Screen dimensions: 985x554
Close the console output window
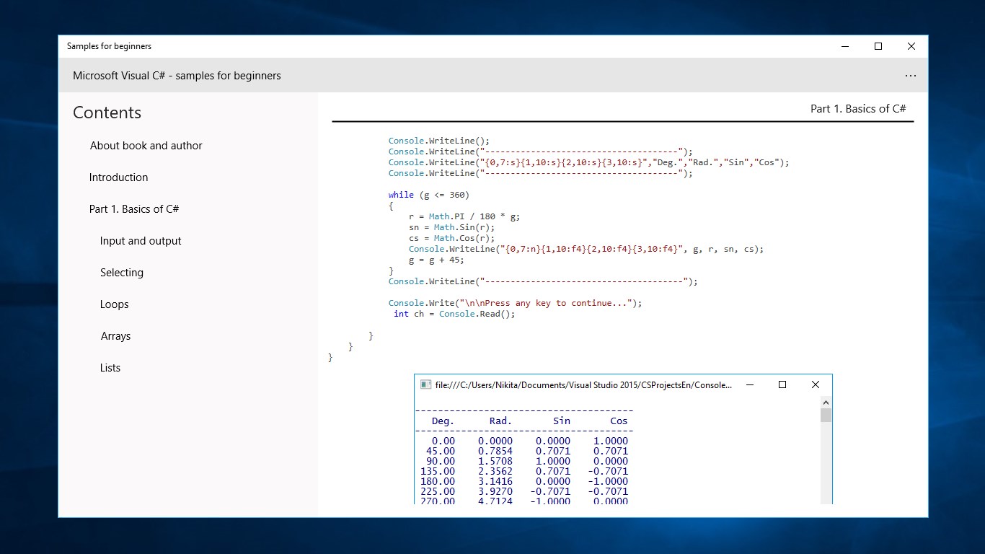pos(816,384)
